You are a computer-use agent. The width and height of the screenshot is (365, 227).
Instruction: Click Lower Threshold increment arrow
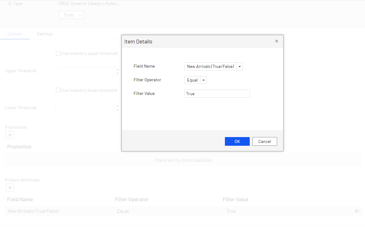(x=117, y=106)
